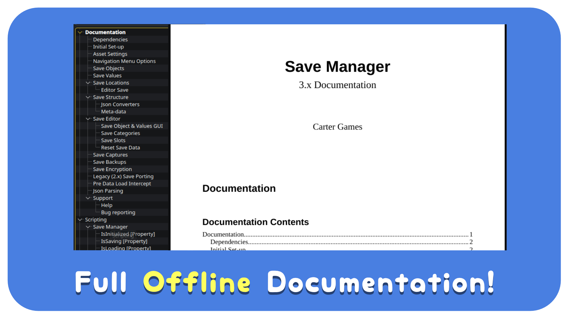Open Save Encryption bookmark
This screenshot has height=320, width=569.
(x=112, y=169)
